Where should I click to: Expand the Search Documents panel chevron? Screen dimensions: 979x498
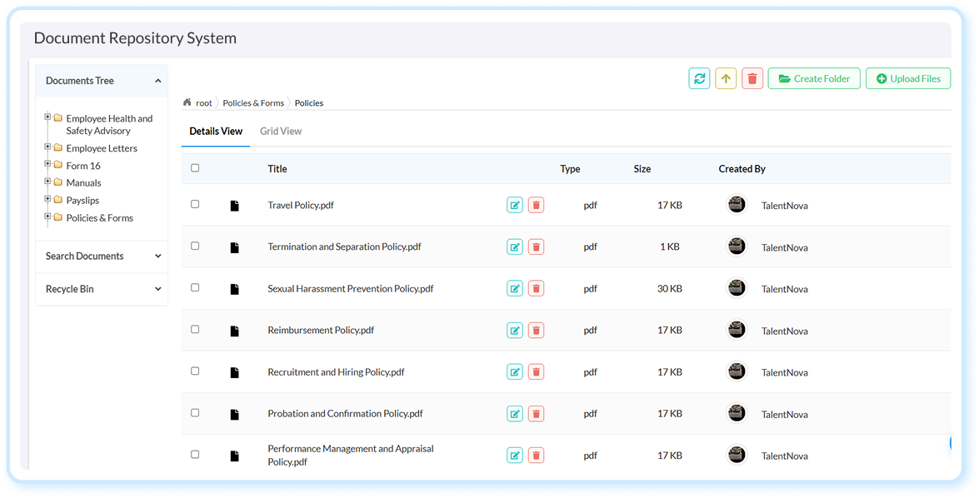tap(158, 256)
